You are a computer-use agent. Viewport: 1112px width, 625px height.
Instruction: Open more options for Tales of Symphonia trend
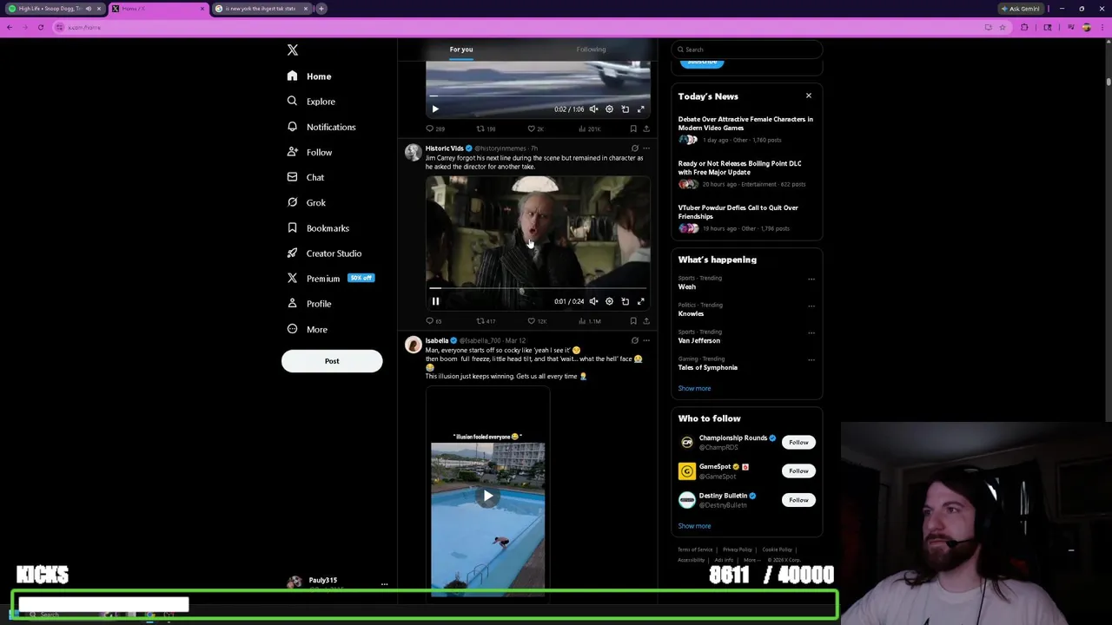point(811,359)
